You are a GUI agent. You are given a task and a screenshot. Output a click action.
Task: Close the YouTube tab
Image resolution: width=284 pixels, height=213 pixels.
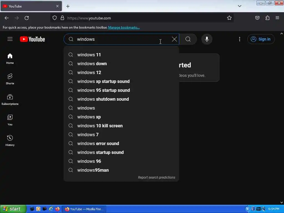[57, 6]
